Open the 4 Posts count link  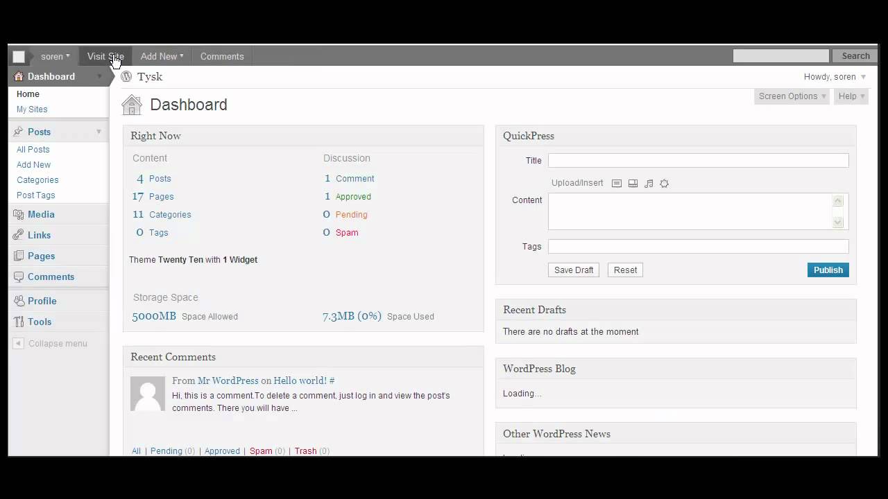[153, 179]
